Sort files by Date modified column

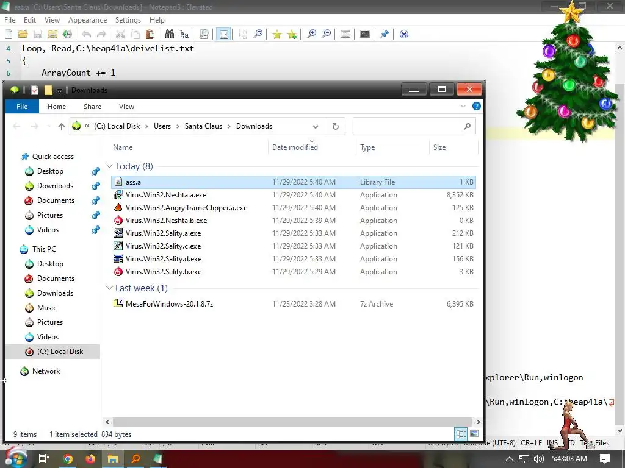pos(295,147)
